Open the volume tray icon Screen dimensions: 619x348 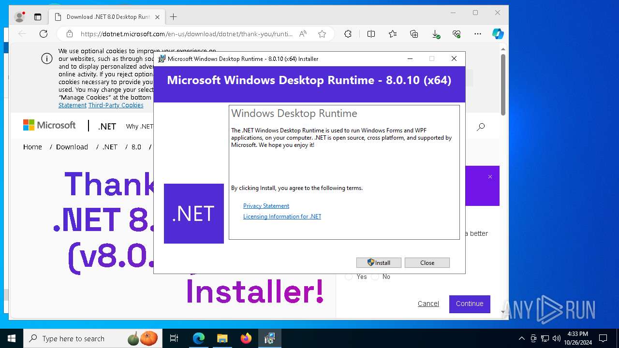click(557, 338)
